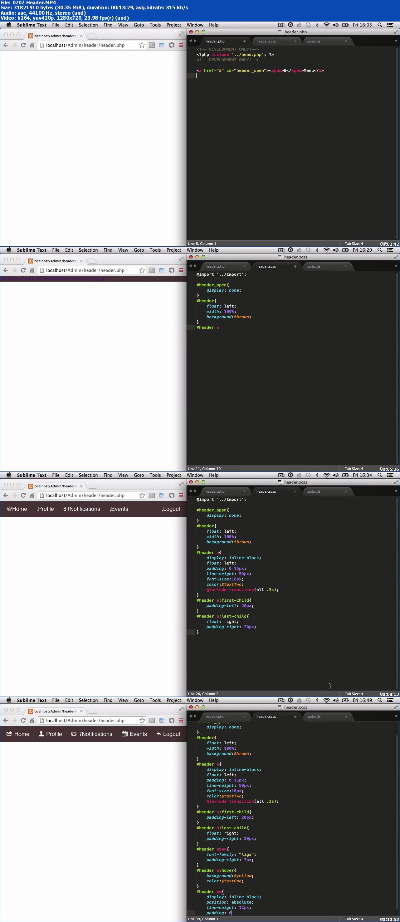Click the Notifications text in the 16:49 frame's header
The height and width of the screenshot is (922, 400).
coord(97,734)
